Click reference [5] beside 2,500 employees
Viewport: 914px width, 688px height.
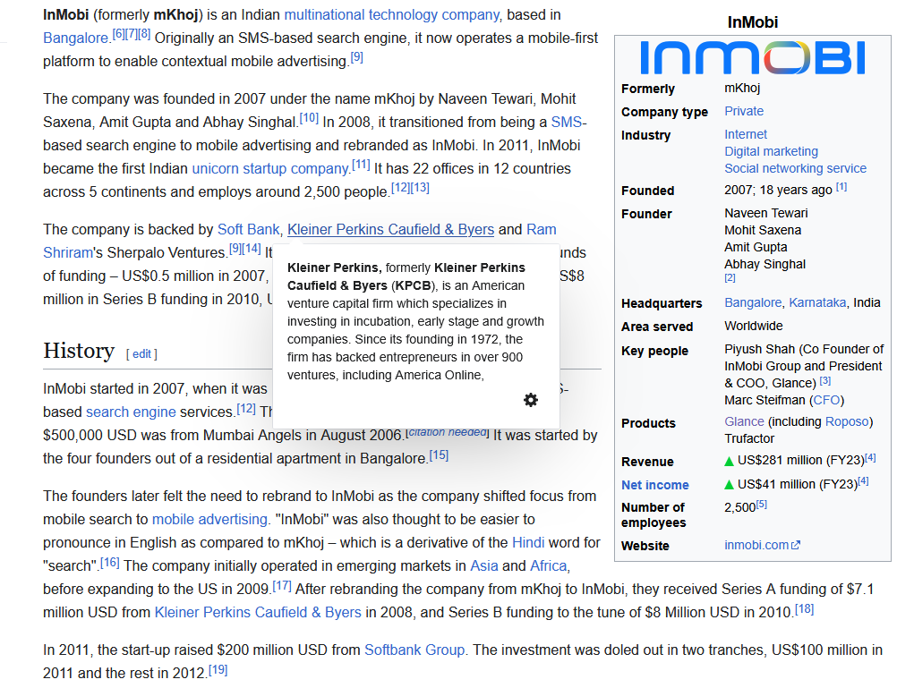[761, 505]
